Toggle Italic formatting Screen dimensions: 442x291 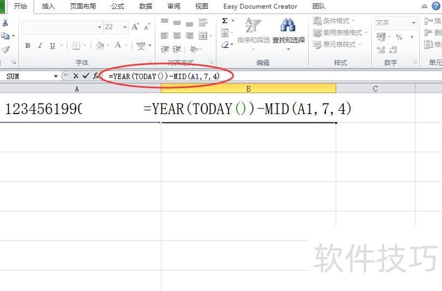click(40, 46)
